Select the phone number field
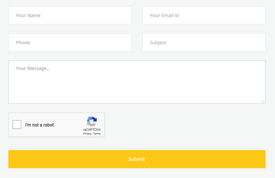 tap(70, 42)
